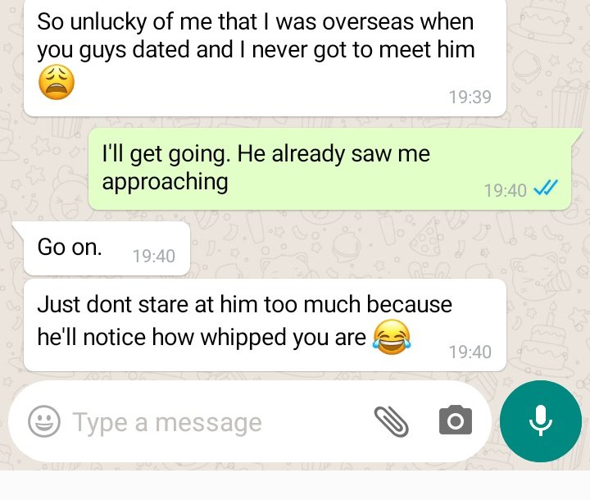Open the camera icon in message bar

456,420
